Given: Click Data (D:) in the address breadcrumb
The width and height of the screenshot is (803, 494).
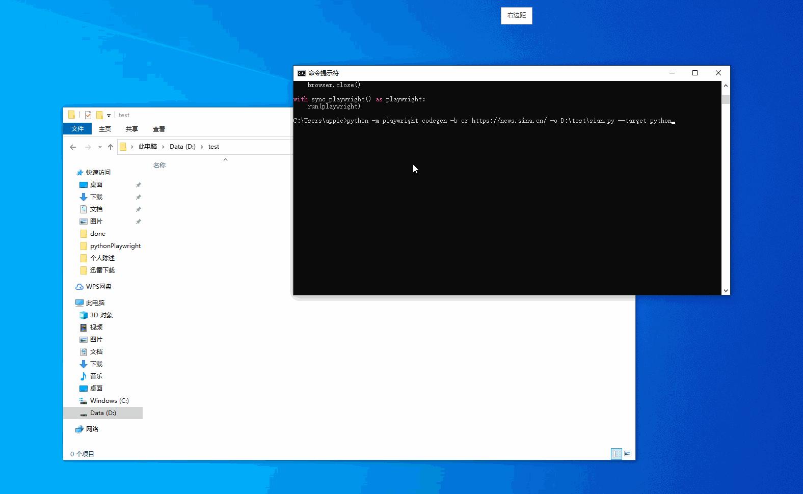Looking at the screenshot, I should (182, 147).
